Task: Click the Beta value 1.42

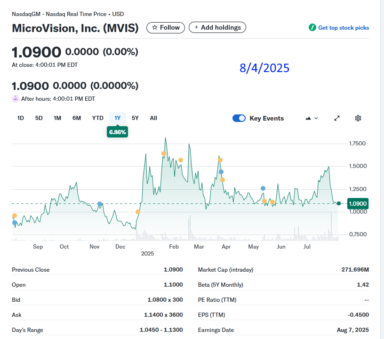Action: click(x=363, y=285)
